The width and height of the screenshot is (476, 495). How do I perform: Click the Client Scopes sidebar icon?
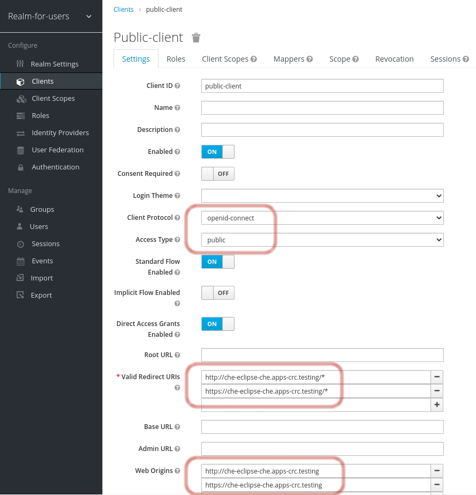click(21, 99)
